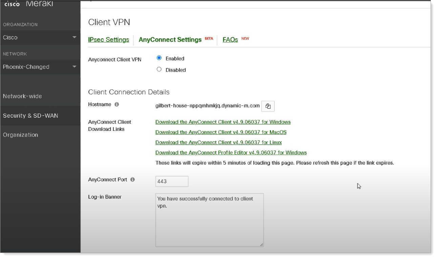Select the Disabled radio button

159,70
